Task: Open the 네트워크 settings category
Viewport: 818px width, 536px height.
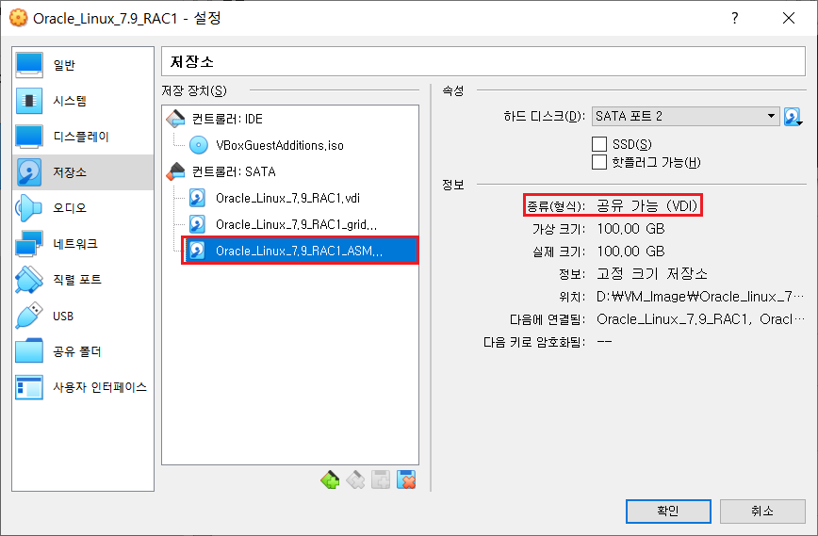Action: pyautogui.click(x=83, y=243)
